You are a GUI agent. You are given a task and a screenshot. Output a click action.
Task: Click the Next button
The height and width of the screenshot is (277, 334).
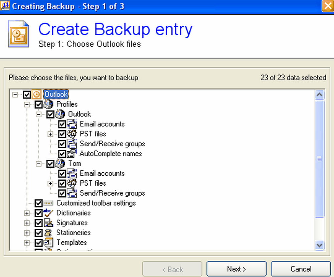236,269
